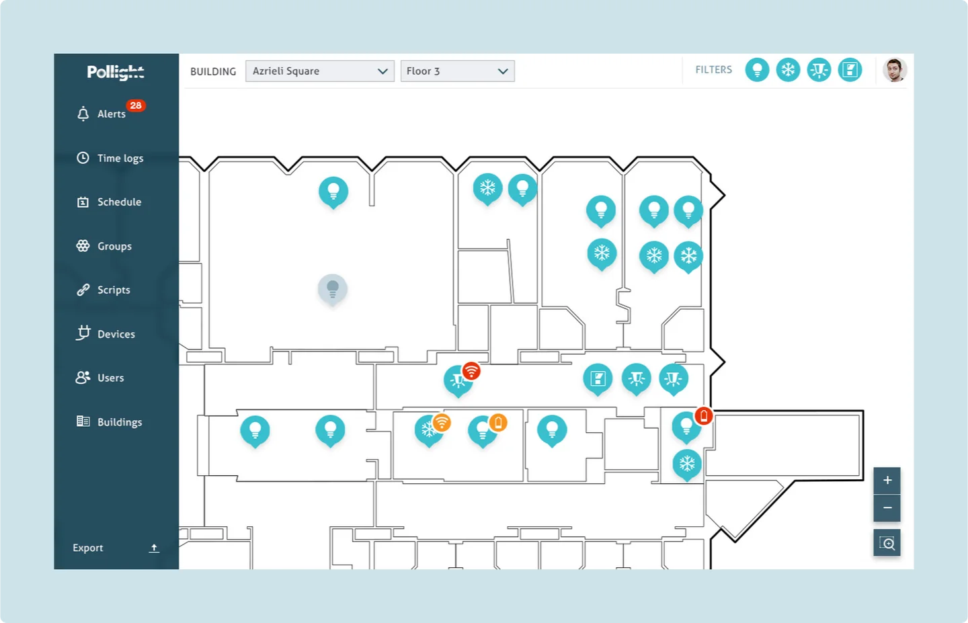Toggle the light bulb filter
Viewport: 968px width, 623px height.
[757, 69]
